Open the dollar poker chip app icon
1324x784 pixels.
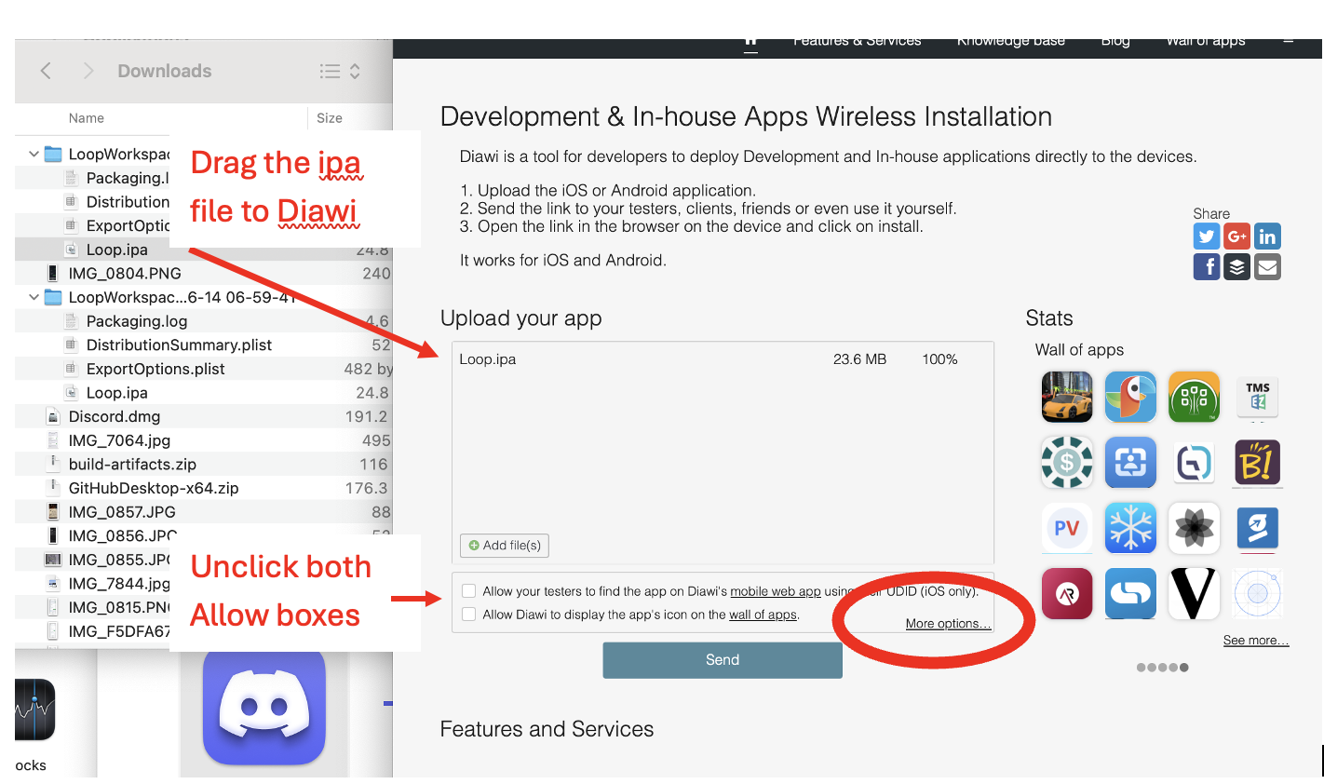point(1067,462)
